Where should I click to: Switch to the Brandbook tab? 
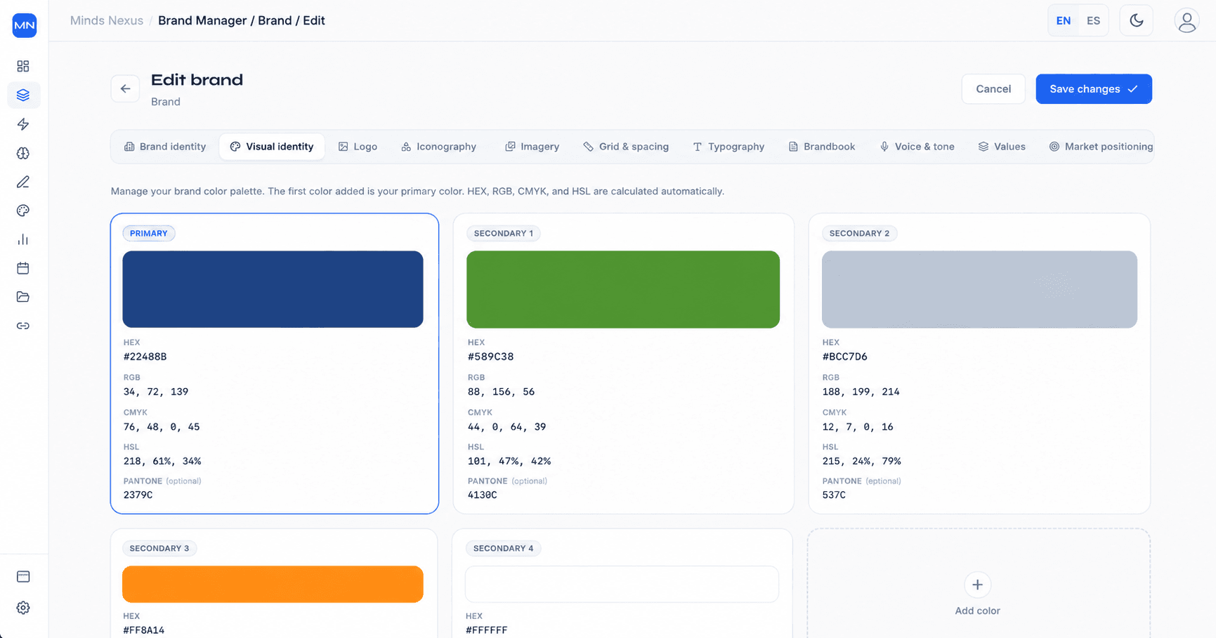point(822,147)
